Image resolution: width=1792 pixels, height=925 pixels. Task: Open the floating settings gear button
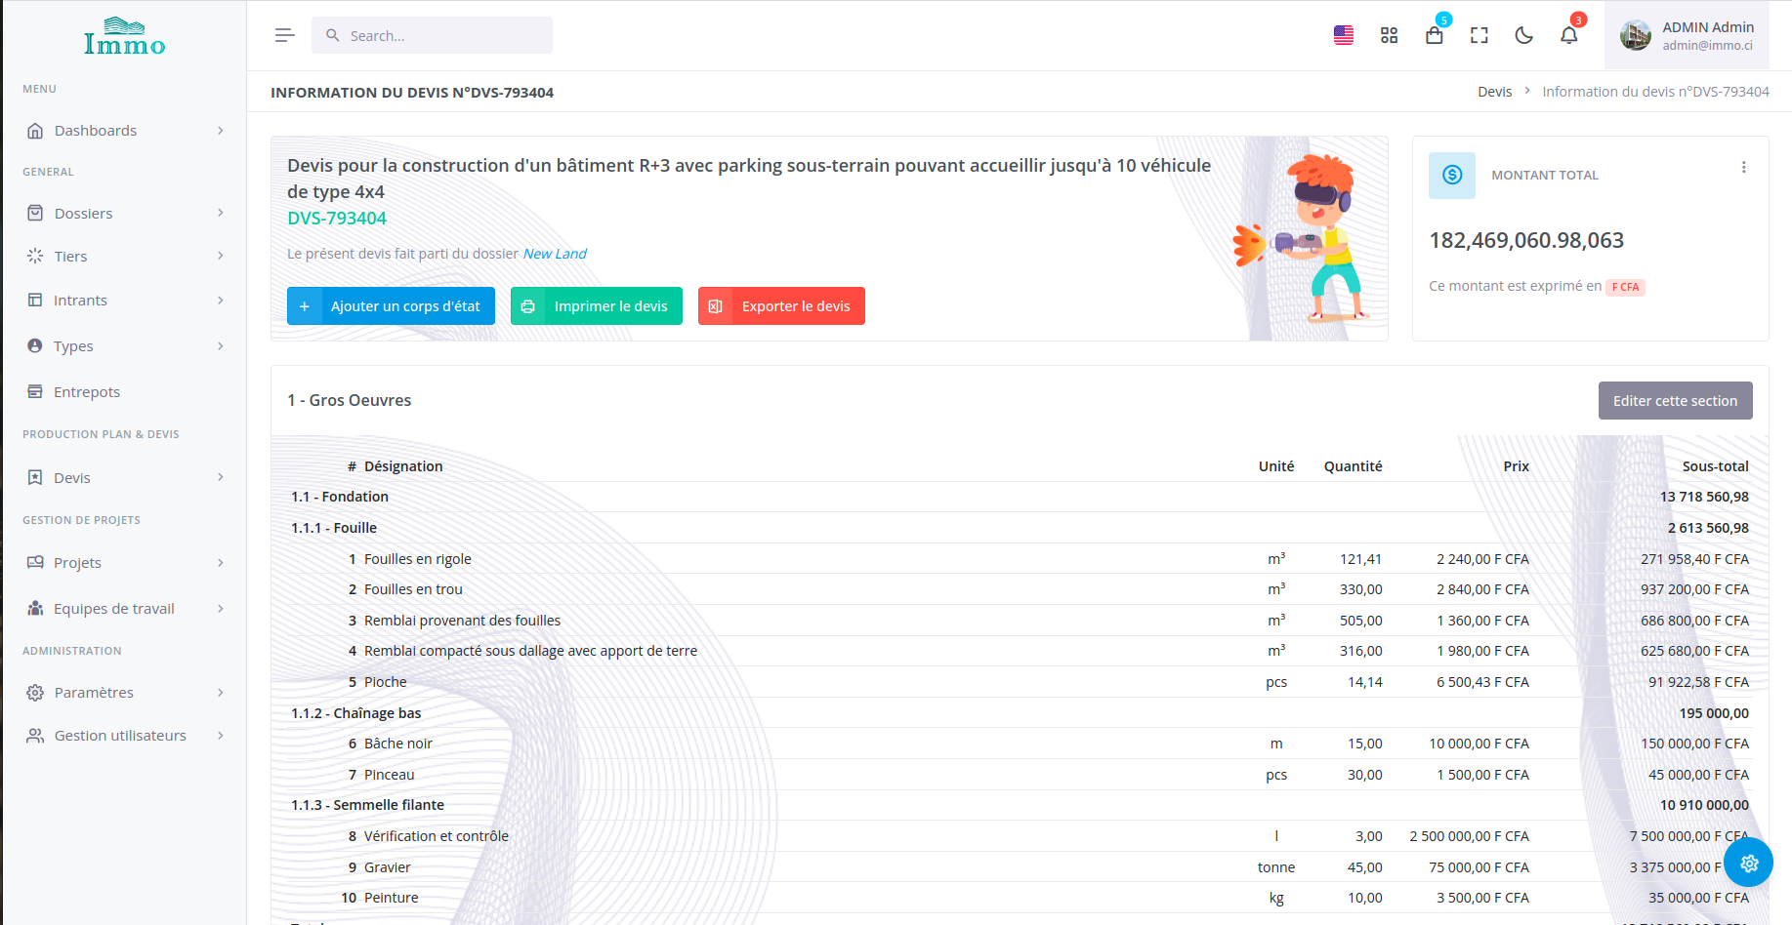[1748, 863]
